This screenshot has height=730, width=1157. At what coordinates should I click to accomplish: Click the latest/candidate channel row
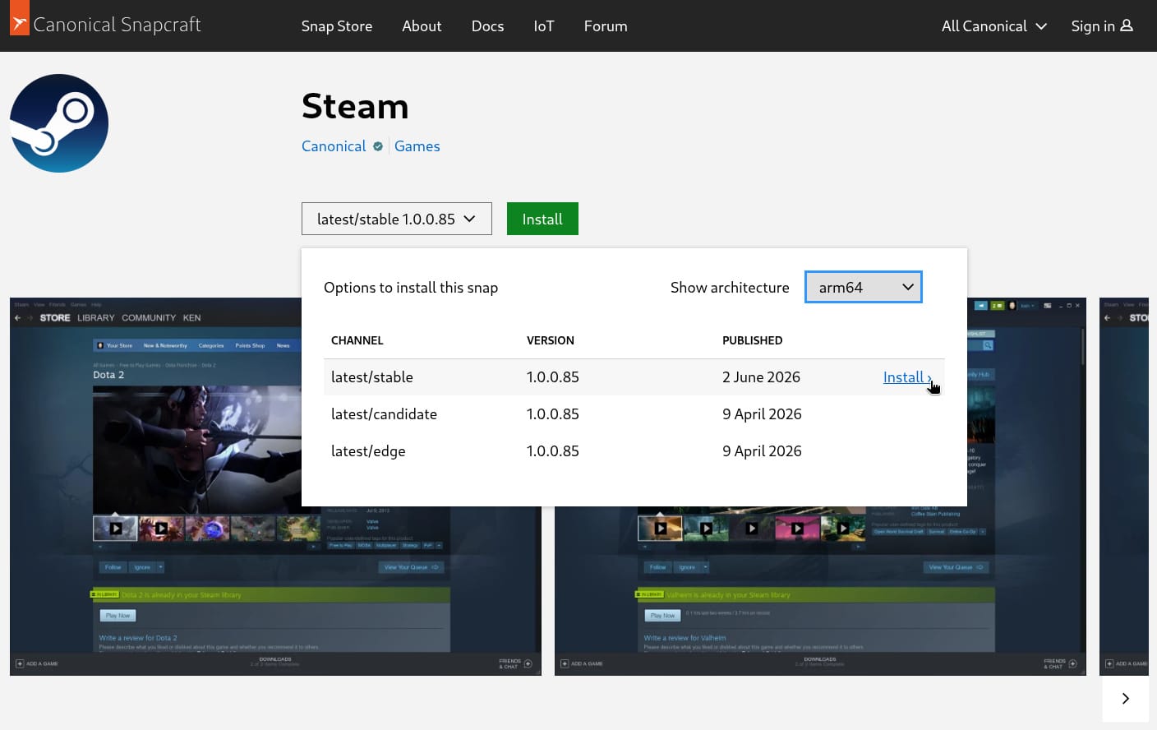(x=634, y=414)
